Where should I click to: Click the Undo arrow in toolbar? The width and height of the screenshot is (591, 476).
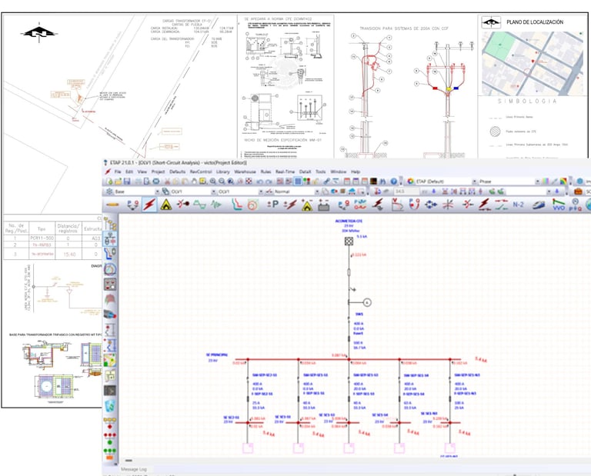tap(259, 181)
